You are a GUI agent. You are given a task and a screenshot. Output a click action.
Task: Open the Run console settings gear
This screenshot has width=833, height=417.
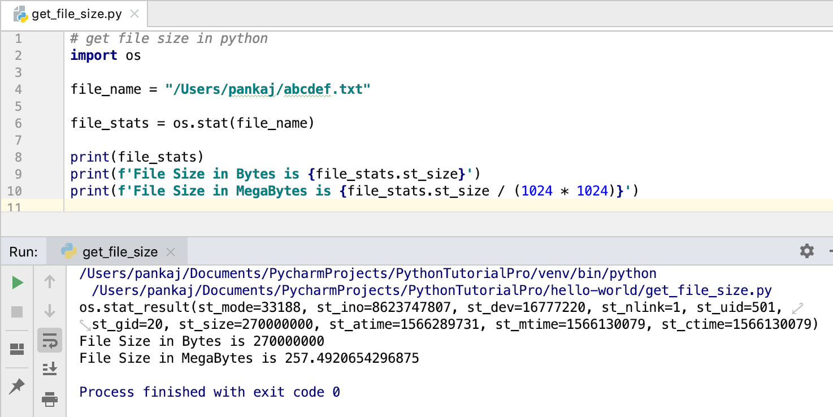(806, 251)
